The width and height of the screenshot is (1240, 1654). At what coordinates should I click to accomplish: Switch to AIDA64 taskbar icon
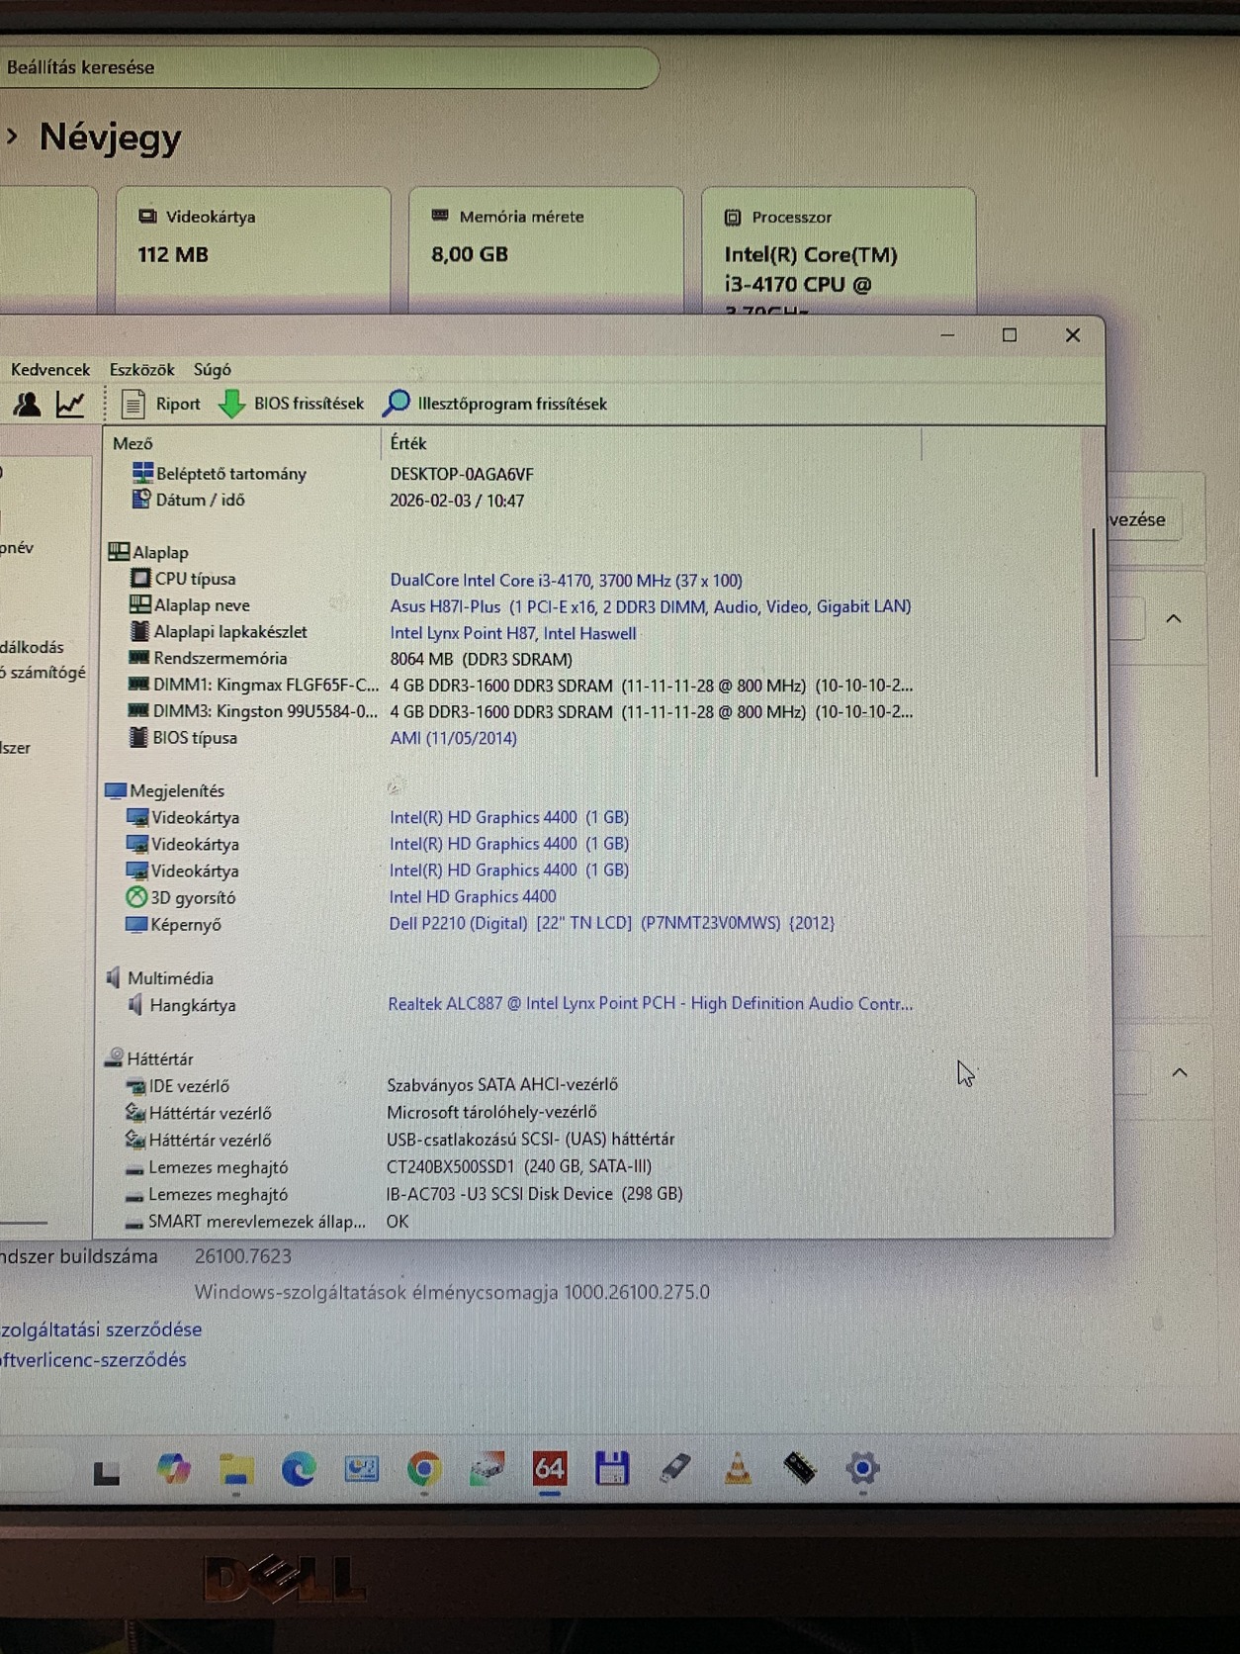coord(550,1469)
